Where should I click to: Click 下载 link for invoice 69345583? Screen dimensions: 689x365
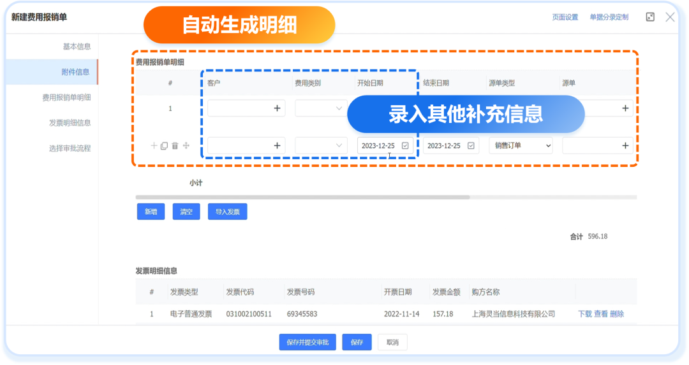[x=584, y=313]
